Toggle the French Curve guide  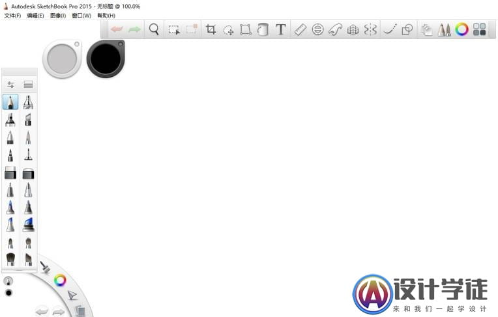coord(336,29)
